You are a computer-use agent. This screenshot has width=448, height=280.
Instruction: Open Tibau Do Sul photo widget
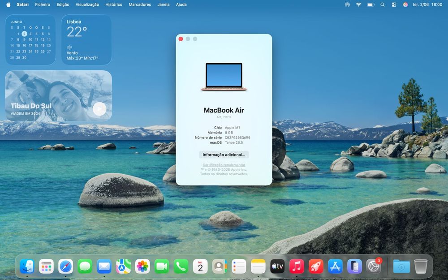pos(59,96)
